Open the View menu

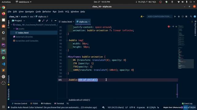(21, 12)
